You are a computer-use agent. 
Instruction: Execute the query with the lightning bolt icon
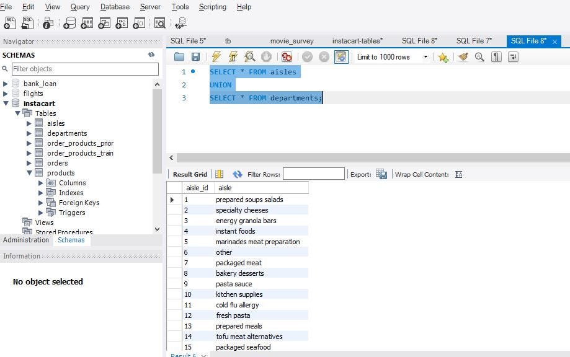tap(216, 56)
